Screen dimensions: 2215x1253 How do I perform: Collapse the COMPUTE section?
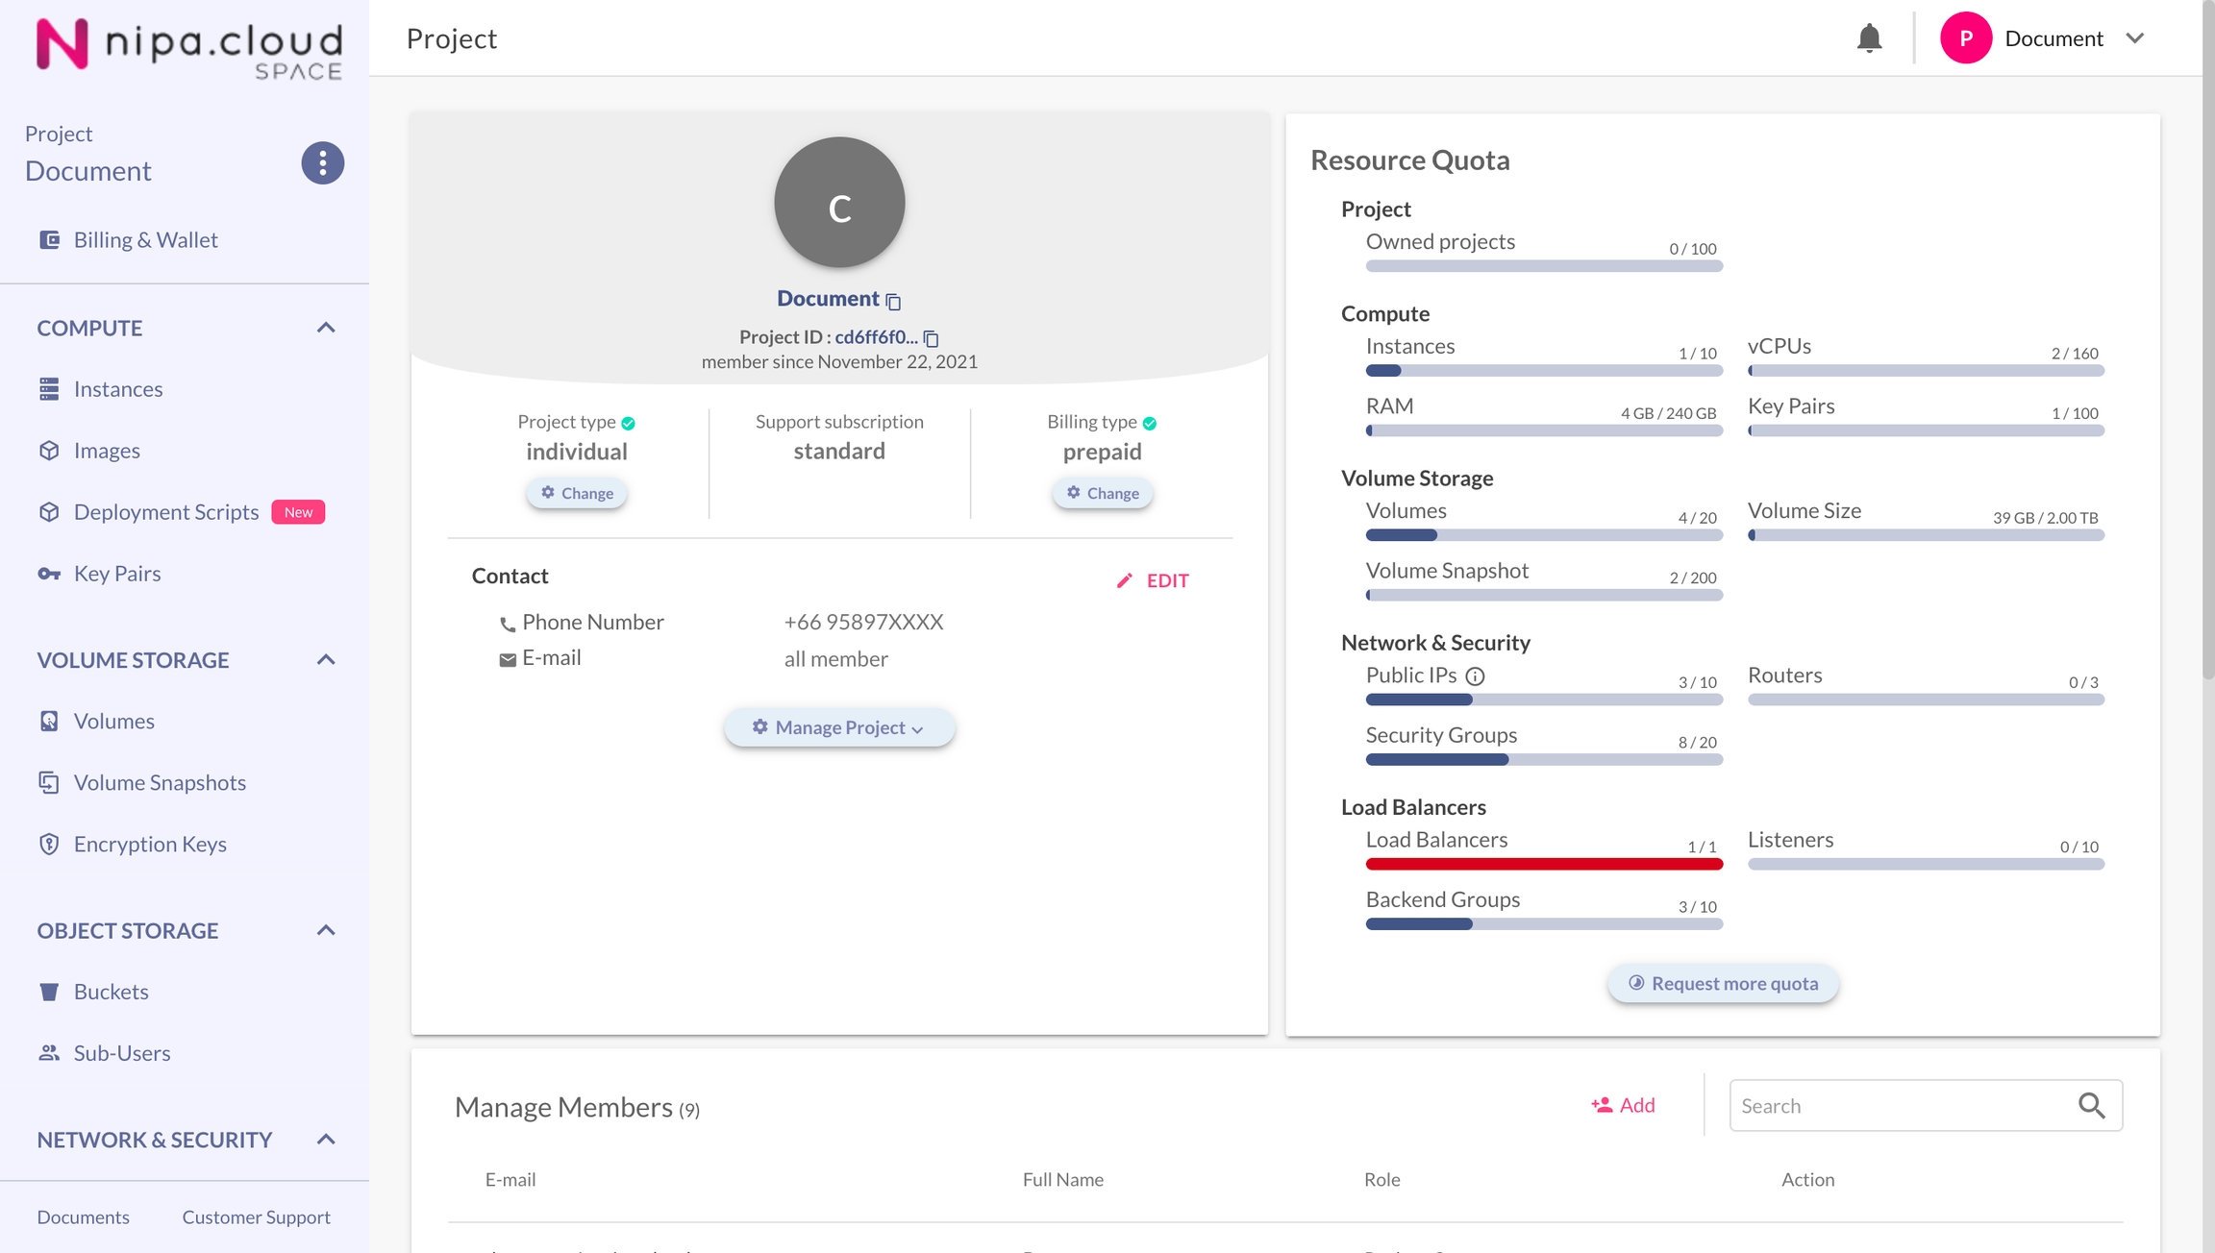(x=326, y=328)
